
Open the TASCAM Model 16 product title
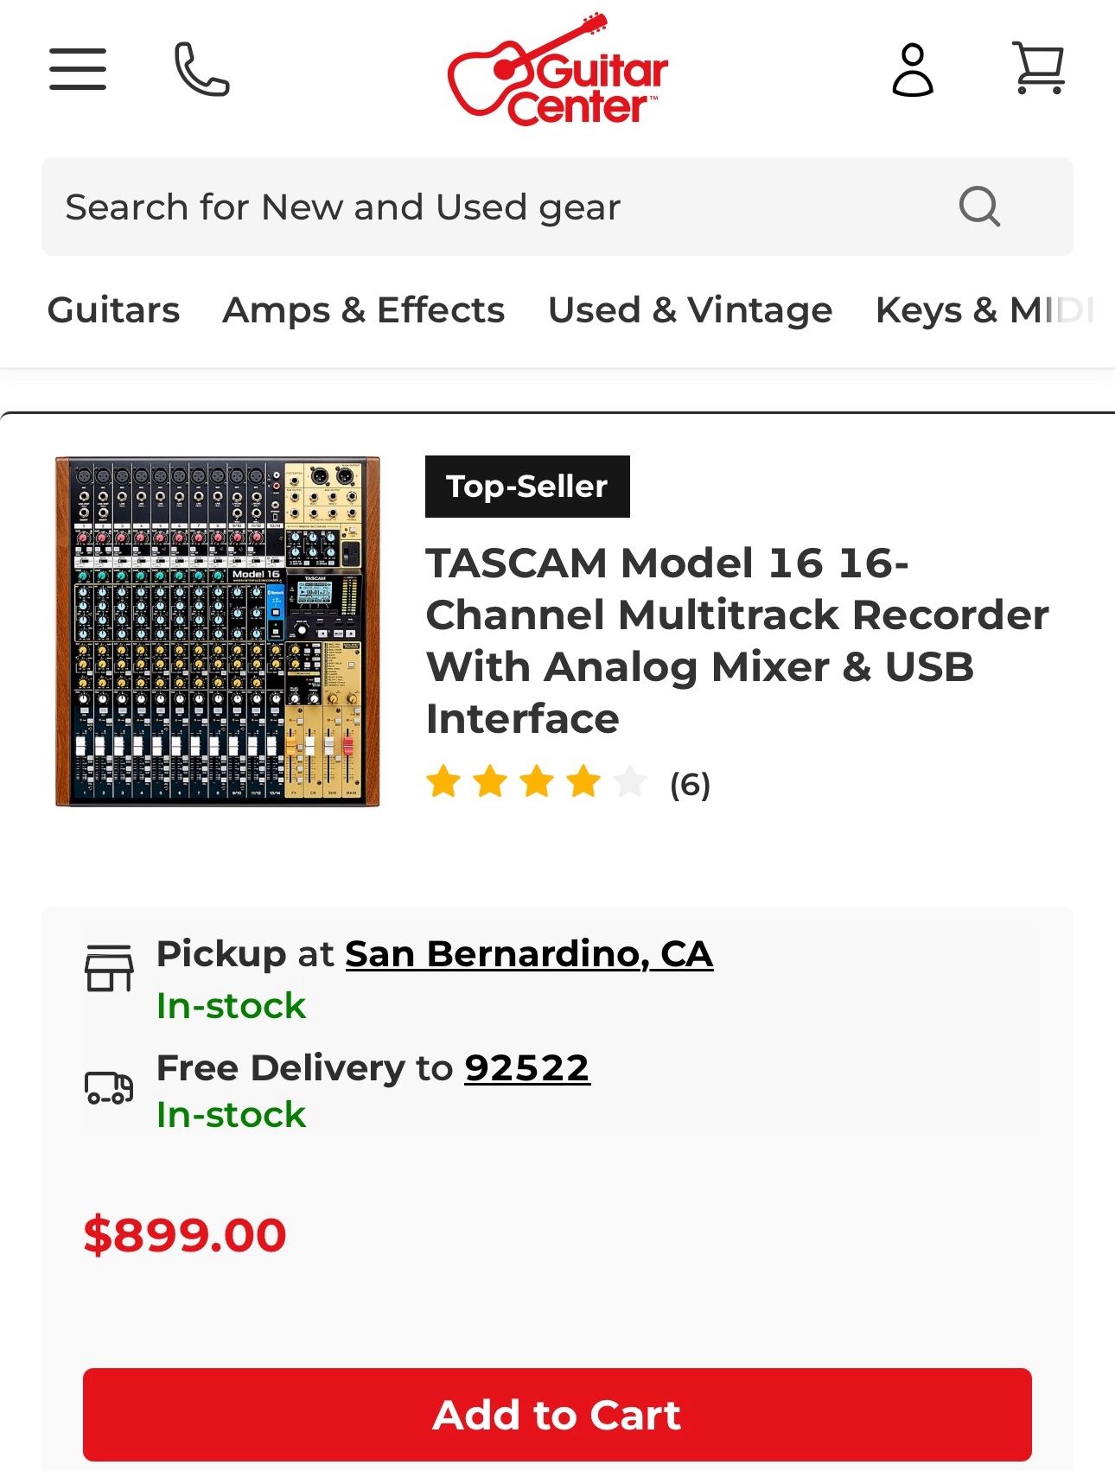tap(736, 640)
